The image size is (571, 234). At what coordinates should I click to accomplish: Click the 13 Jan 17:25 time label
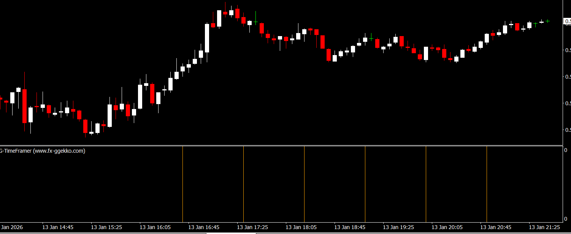click(252, 227)
